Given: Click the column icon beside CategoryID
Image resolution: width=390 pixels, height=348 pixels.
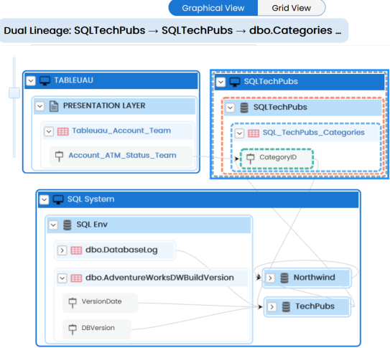Looking at the screenshot, I should 250,159.
